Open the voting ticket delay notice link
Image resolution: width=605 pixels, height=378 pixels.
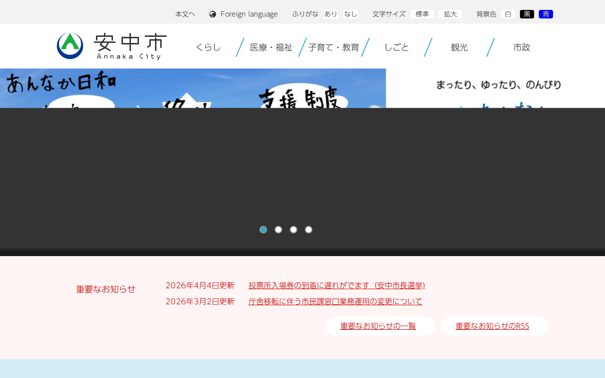click(337, 285)
